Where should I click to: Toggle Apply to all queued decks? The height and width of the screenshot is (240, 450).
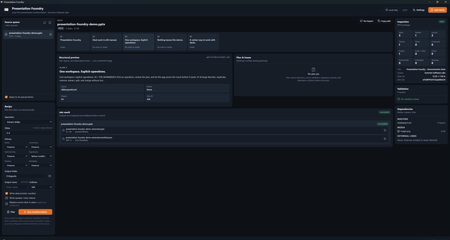click(6, 97)
